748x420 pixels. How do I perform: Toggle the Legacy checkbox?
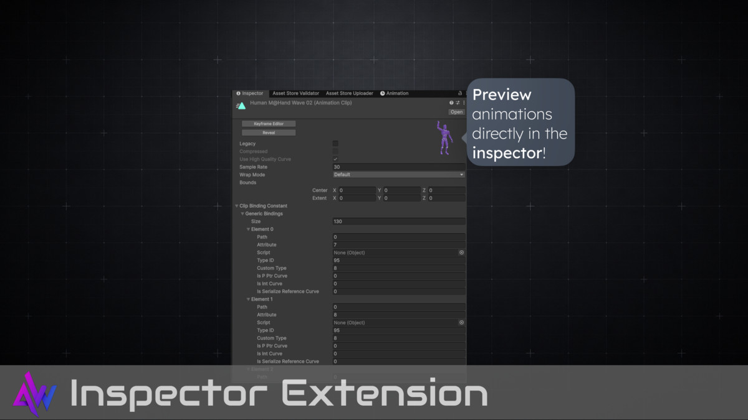click(335, 144)
